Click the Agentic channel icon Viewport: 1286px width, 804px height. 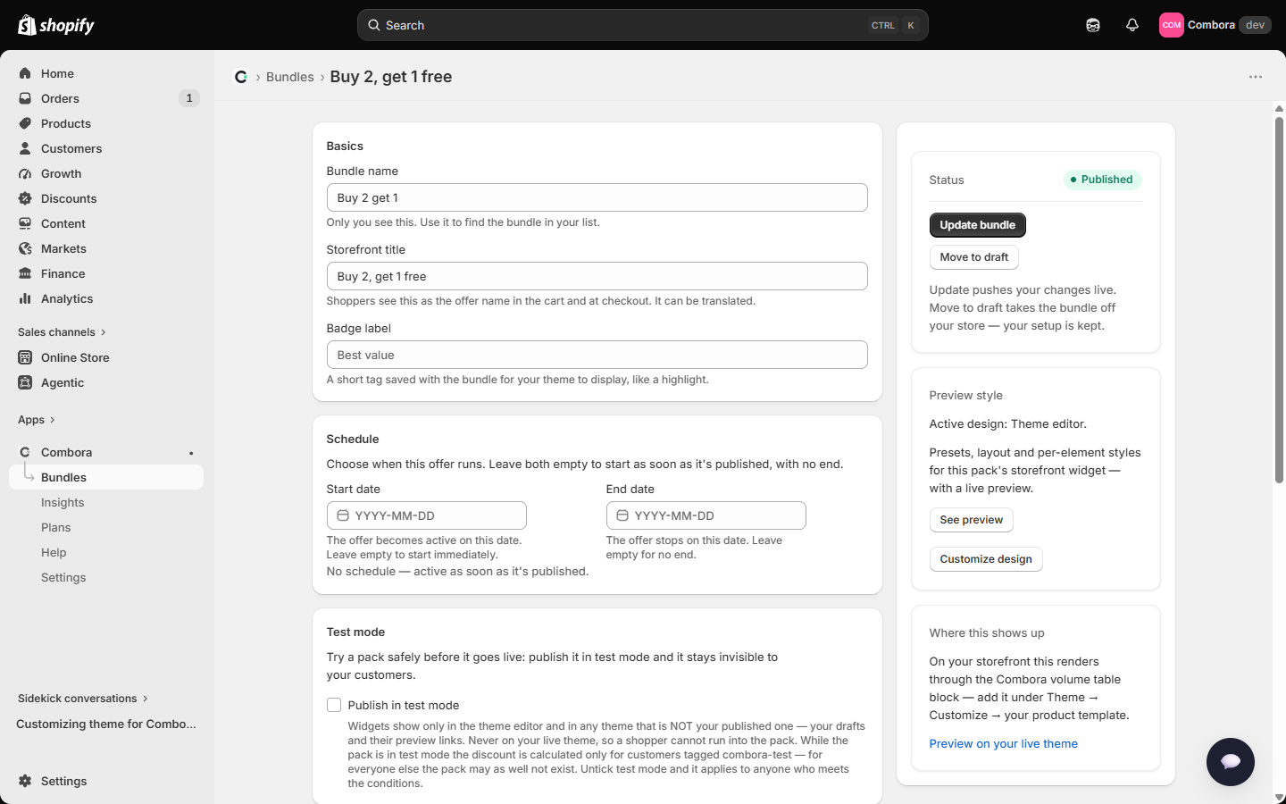(x=25, y=382)
